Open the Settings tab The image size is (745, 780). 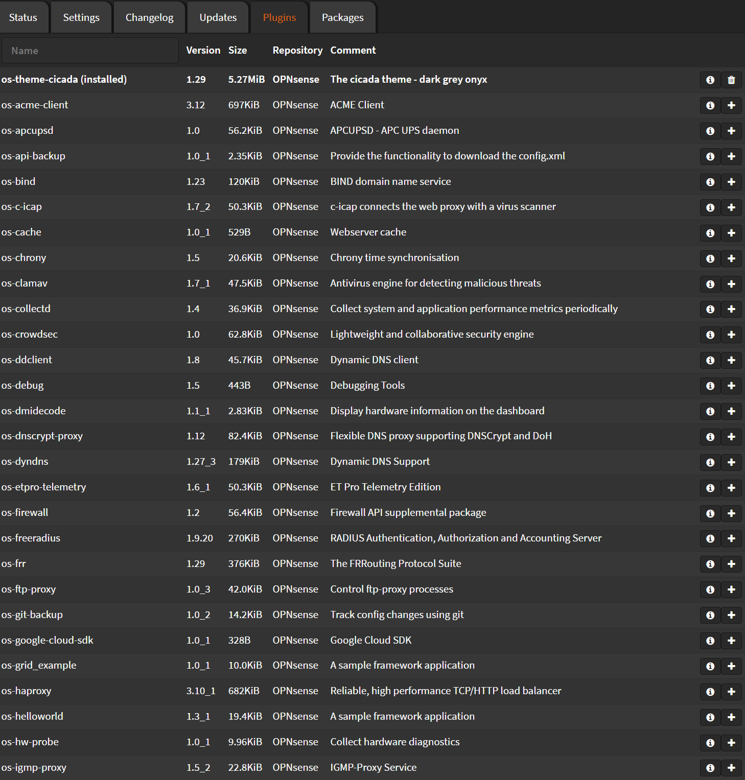click(81, 17)
